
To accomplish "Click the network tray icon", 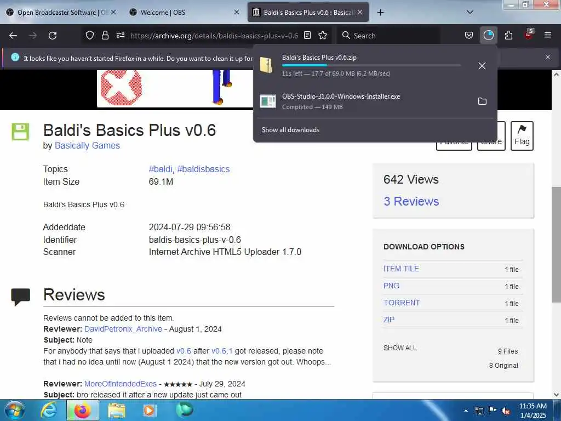I will (479, 411).
